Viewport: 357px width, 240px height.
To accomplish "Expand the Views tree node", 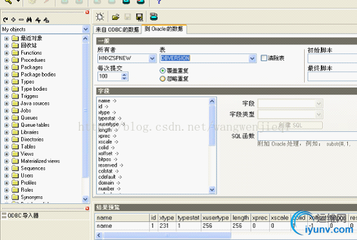I will (x=6, y=154).
